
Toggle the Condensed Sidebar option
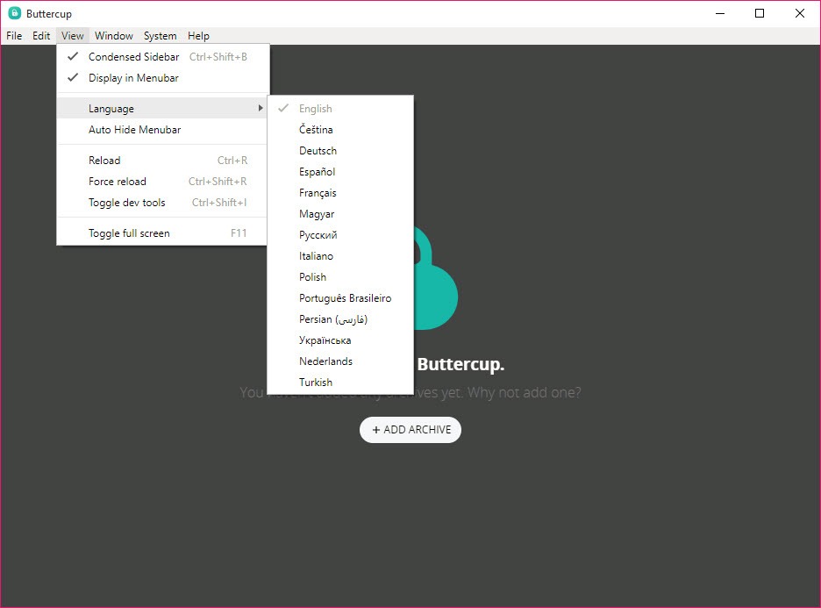pyautogui.click(x=163, y=56)
